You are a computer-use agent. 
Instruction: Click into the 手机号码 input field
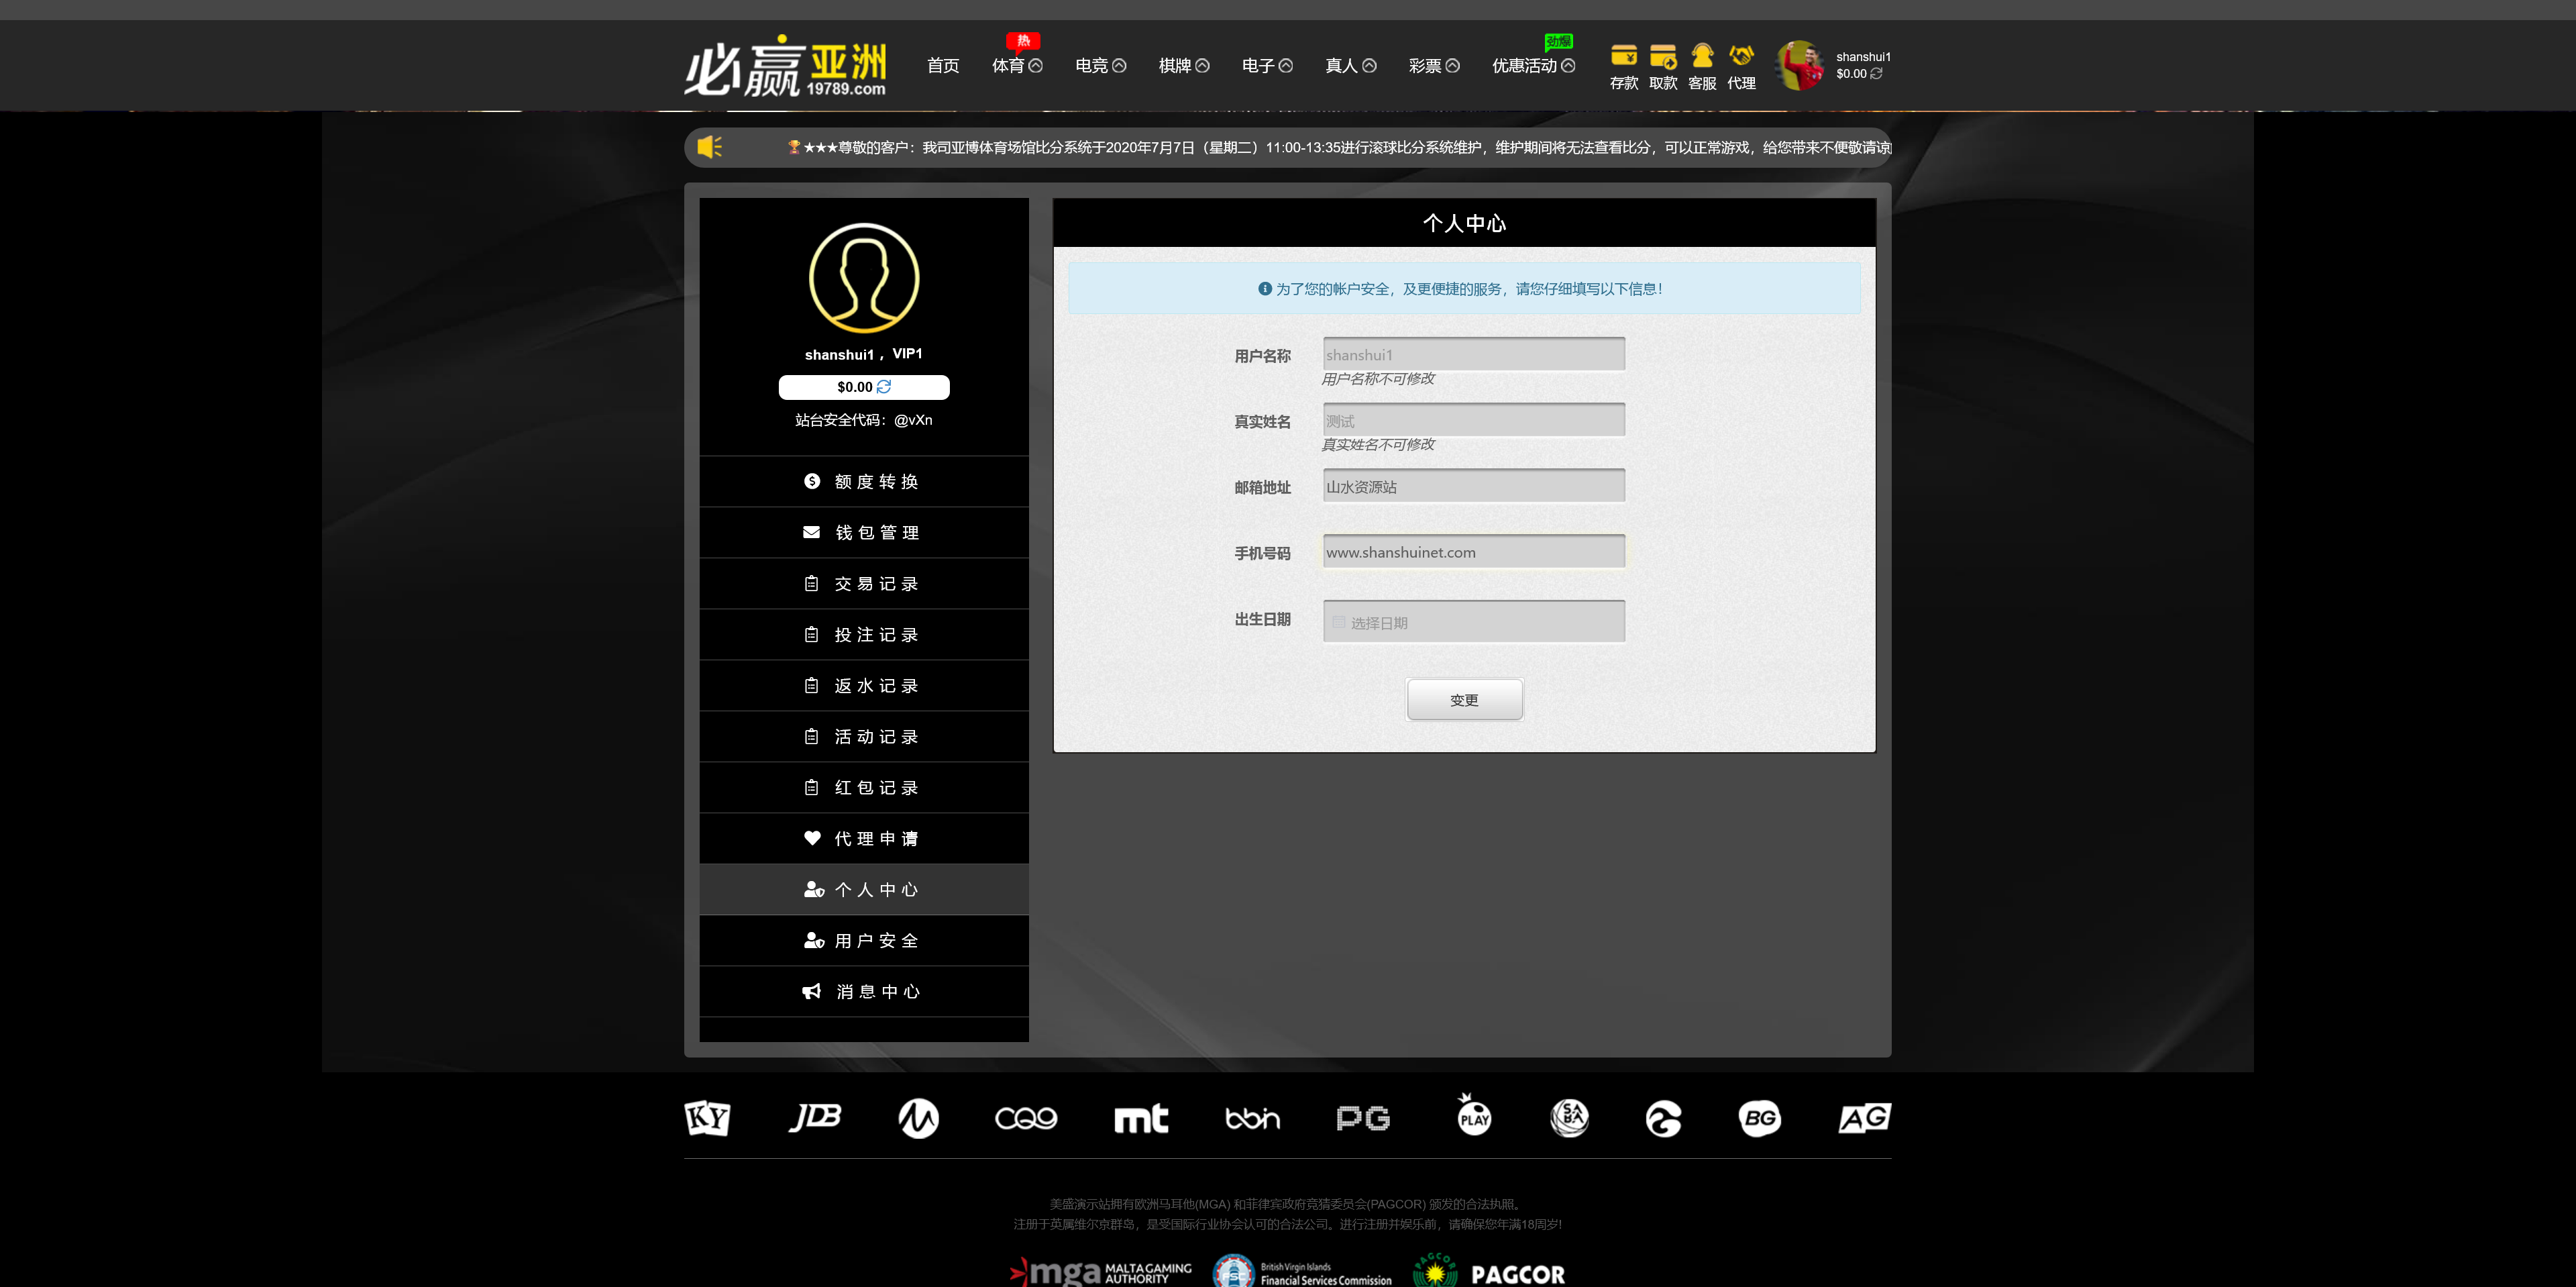point(1472,551)
